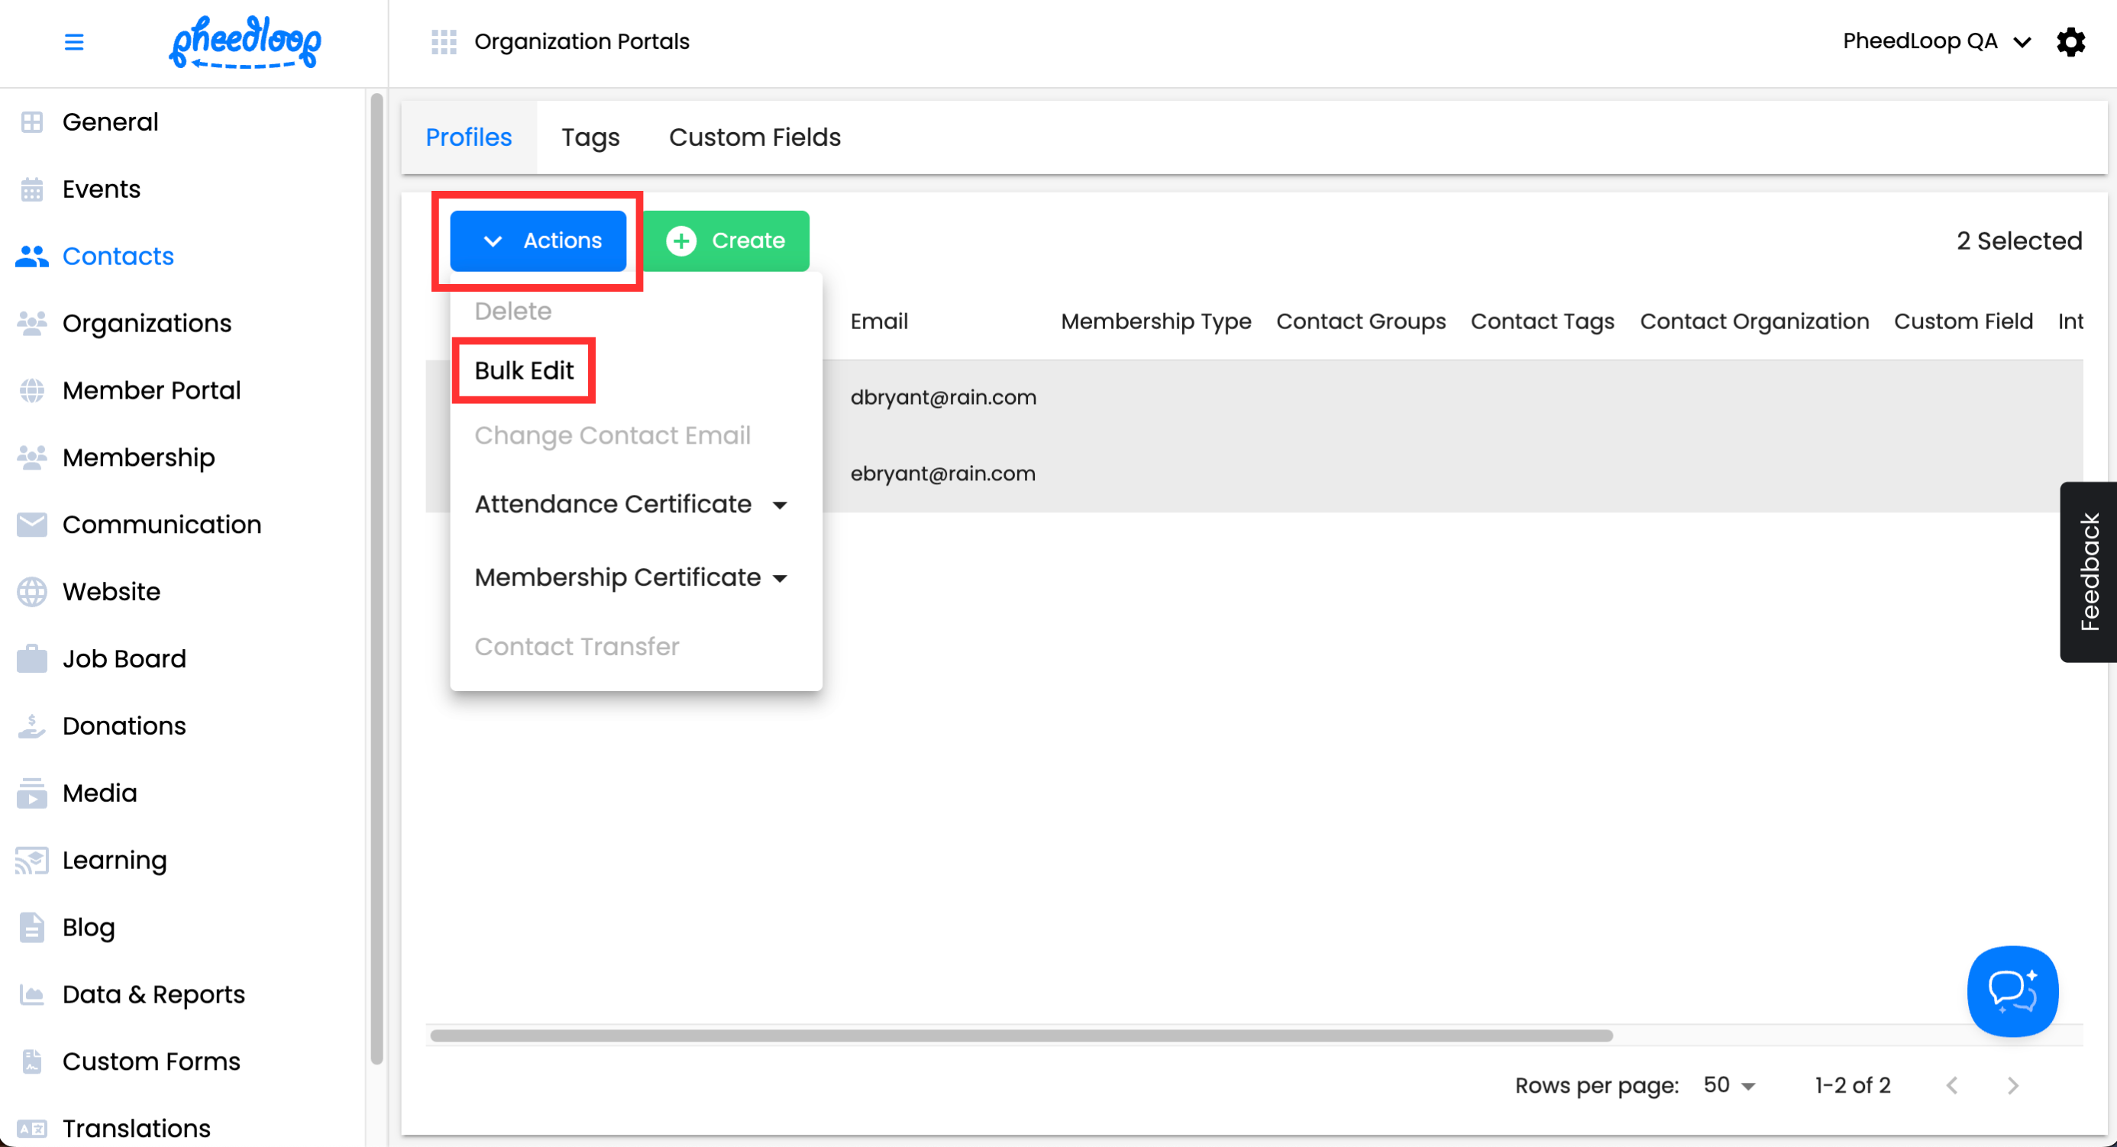Click the Media sidebar icon
This screenshot has height=1147, width=2117.
pos(32,793)
